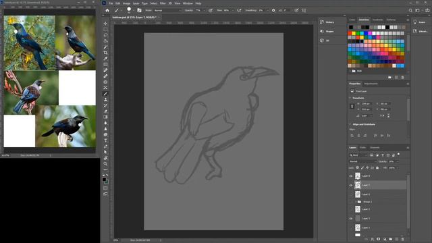Collapse the Align and Distribute section
Screen dimensions: 432x243
tap(350, 124)
